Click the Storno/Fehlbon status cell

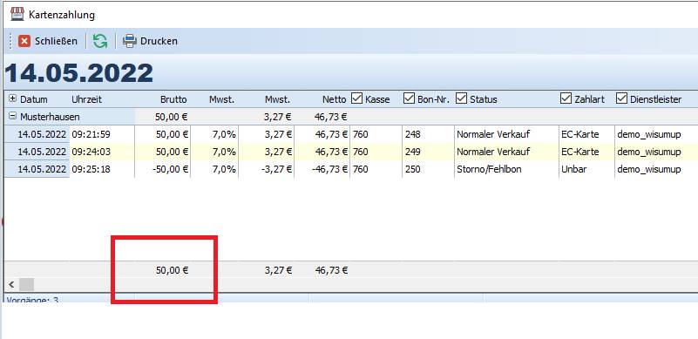coord(506,169)
